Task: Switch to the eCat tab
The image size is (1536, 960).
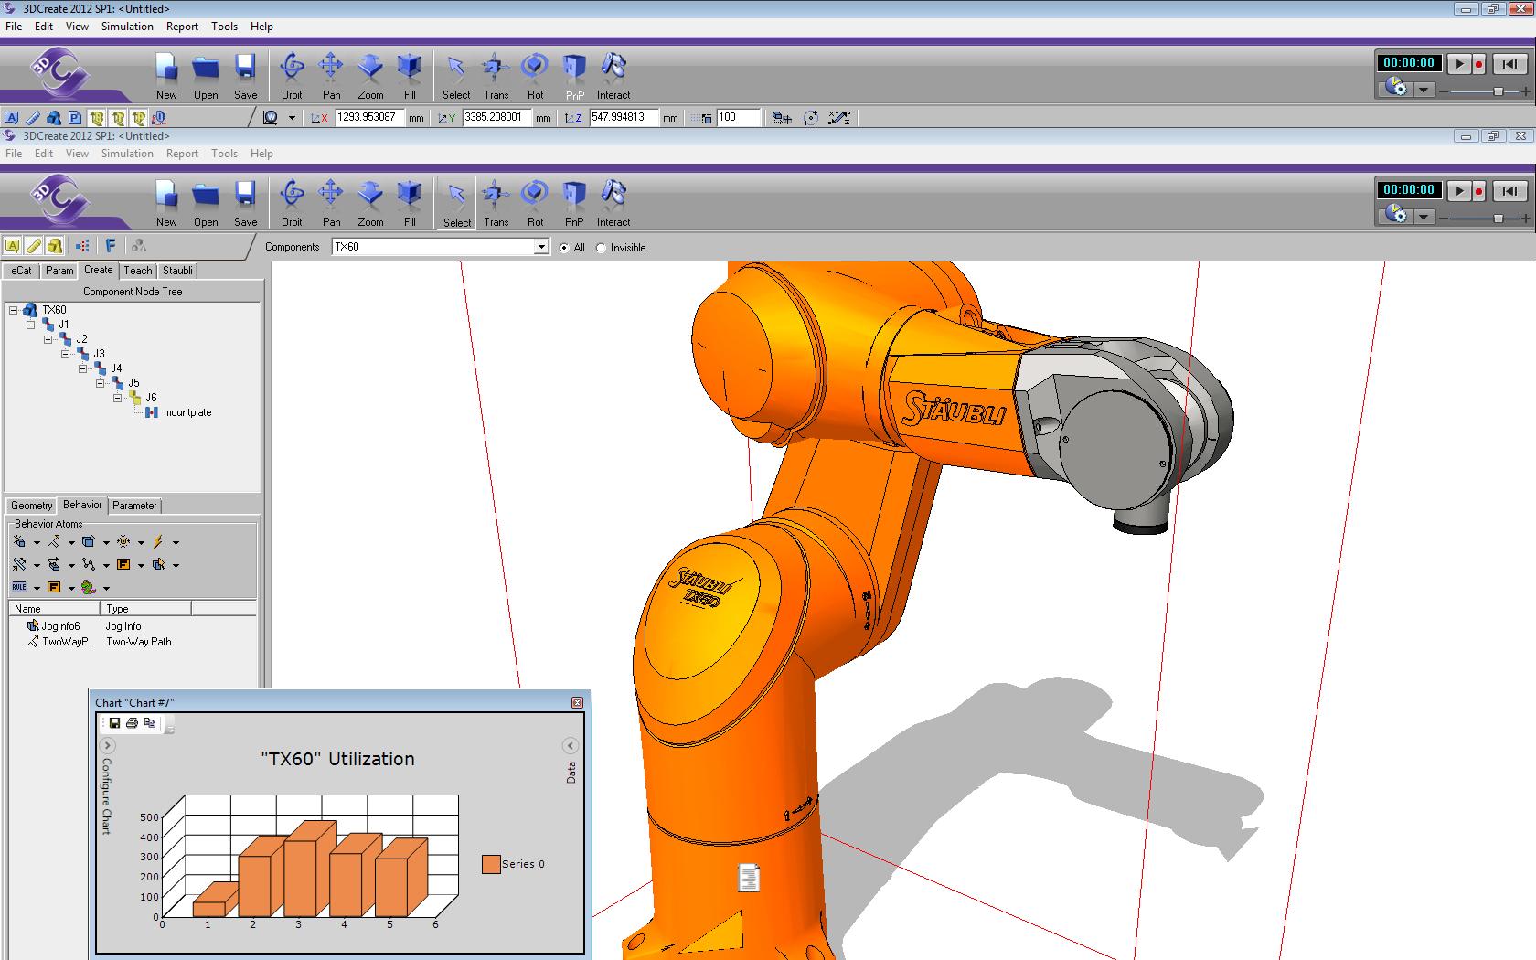Action: (x=21, y=271)
